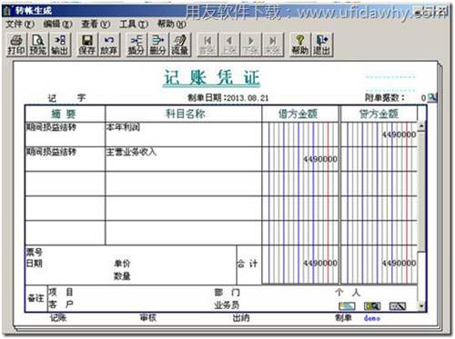Click the 记账凭证 title
455x339 pixels.
click(212, 78)
